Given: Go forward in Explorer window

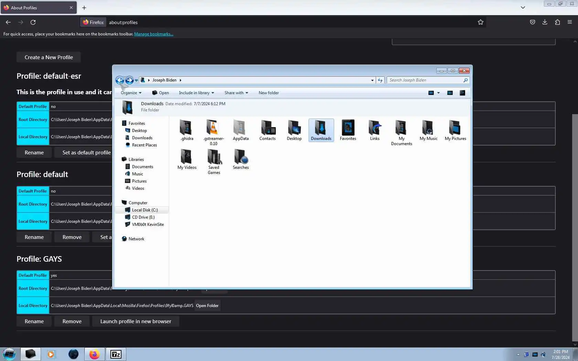Looking at the screenshot, I should tap(129, 80).
